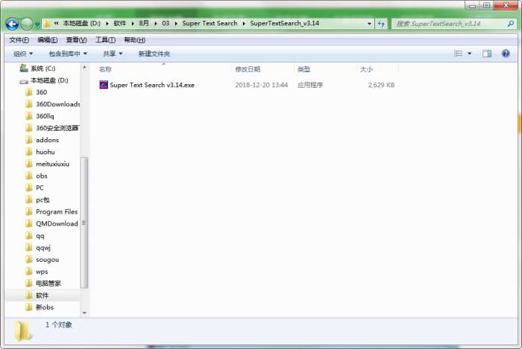Click the forward navigation arrow button
Screen dimensions: 522x349
click(x=27, y=24)
